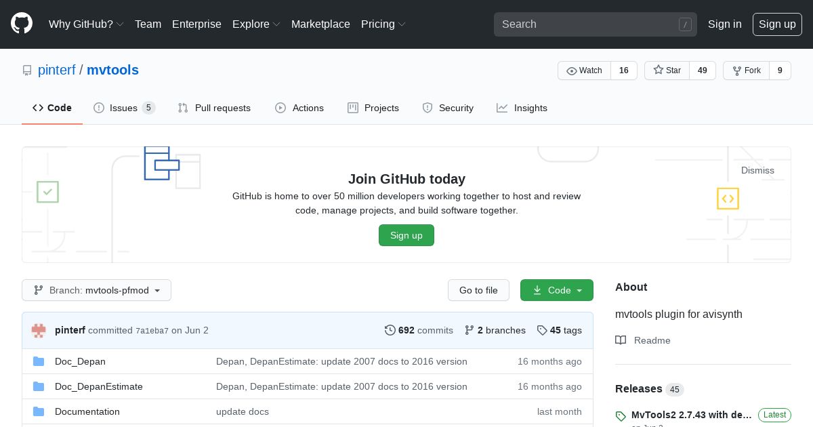Dismiss the Join GitHub banner

tap(757, 170)
